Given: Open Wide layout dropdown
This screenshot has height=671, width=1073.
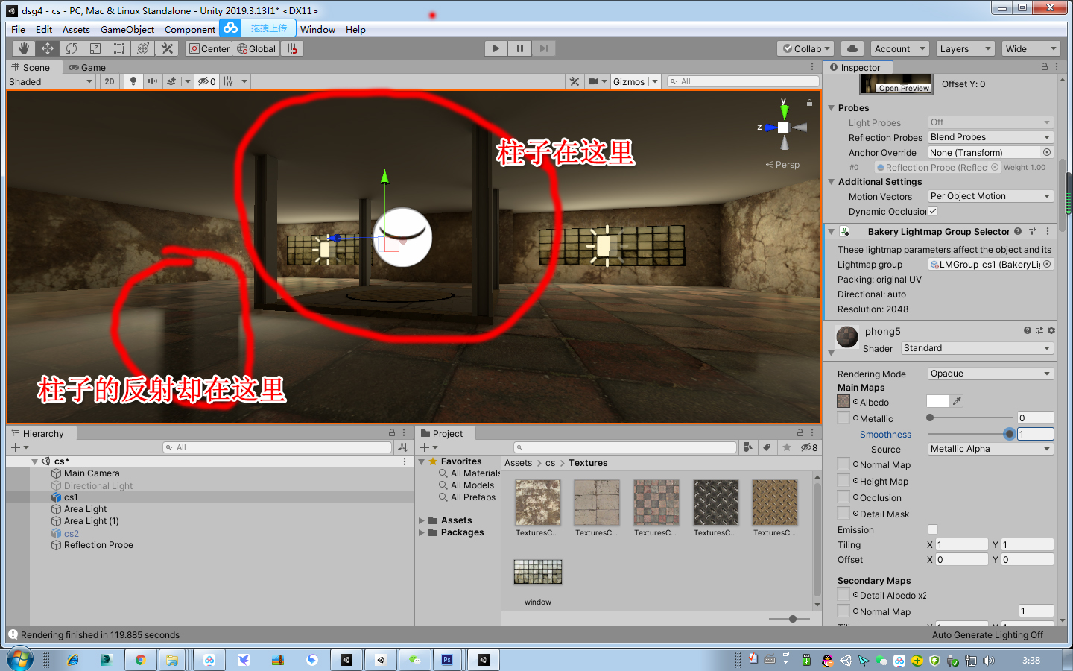Looking at the screenshot, I should 1031,48.
